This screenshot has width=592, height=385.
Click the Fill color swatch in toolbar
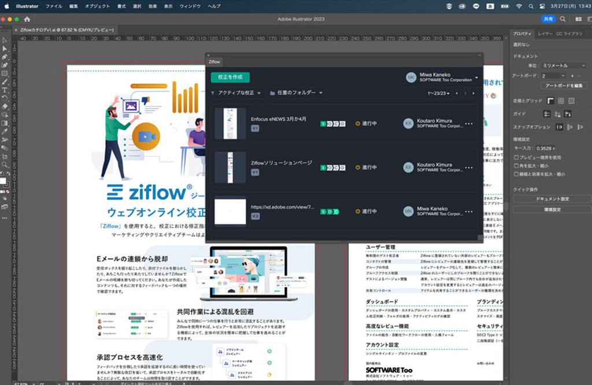point(3,181)
